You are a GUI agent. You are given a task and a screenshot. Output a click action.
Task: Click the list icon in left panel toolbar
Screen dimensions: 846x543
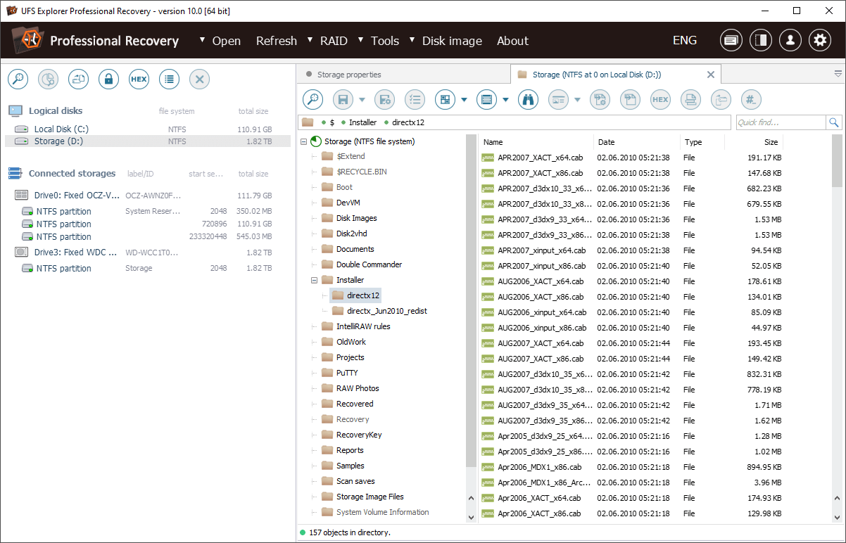pos(169,79)
